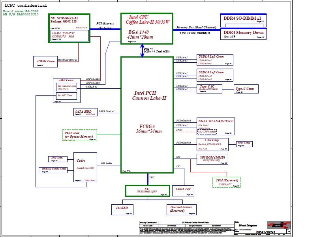Select the GDDR5*3: 3GB text
This screenshot has height=237, width=336.
tap(63, 36)
